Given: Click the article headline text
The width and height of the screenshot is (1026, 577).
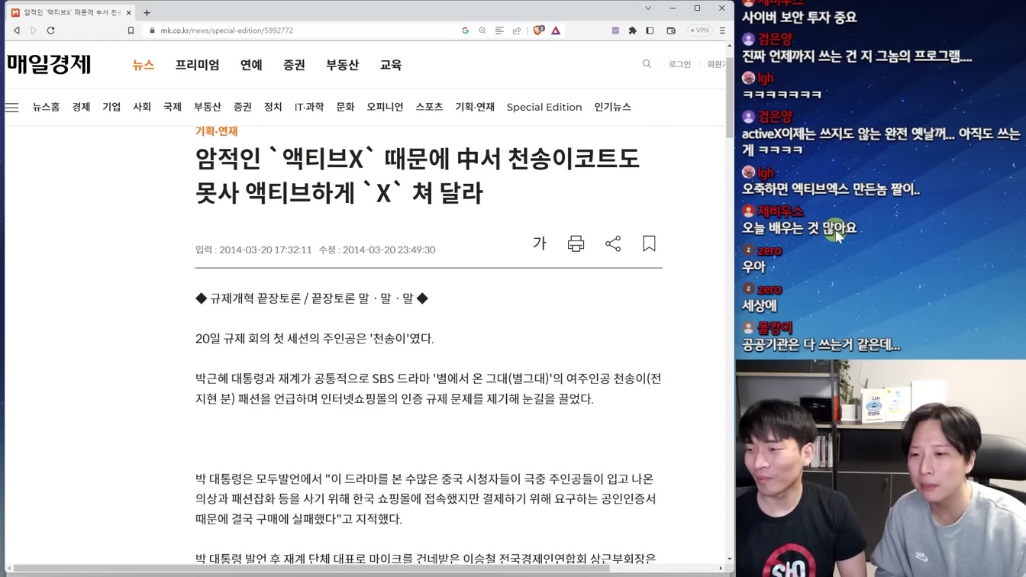Looking at the screenshot, I should [x=418, y=176].
